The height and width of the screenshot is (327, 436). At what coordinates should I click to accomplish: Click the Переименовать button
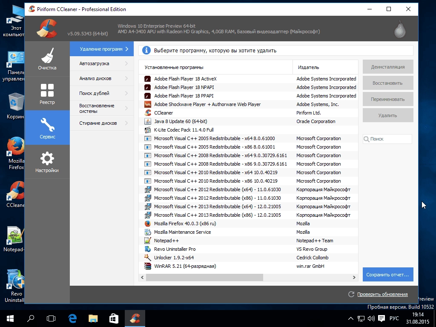[x=388, y=99]
